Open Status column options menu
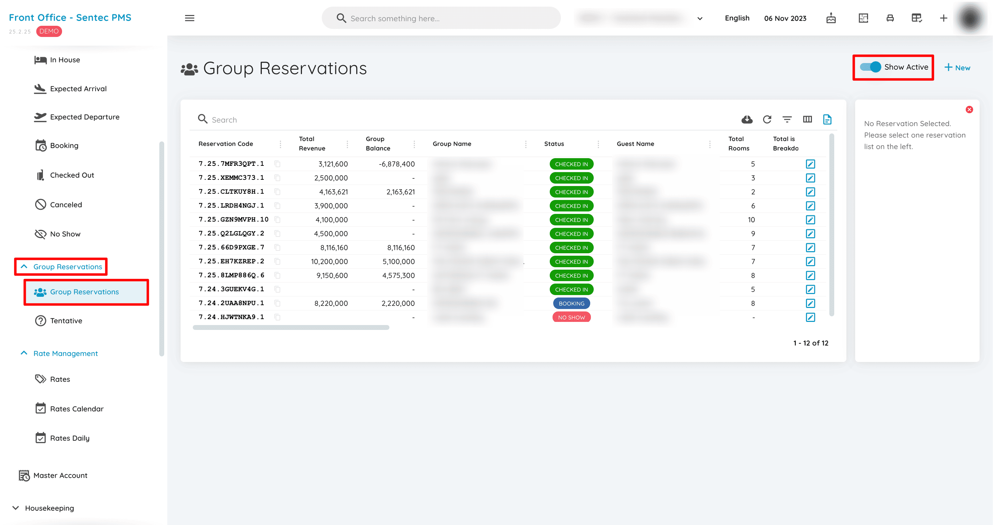The image size is (1004, 525). coord(598,144)
